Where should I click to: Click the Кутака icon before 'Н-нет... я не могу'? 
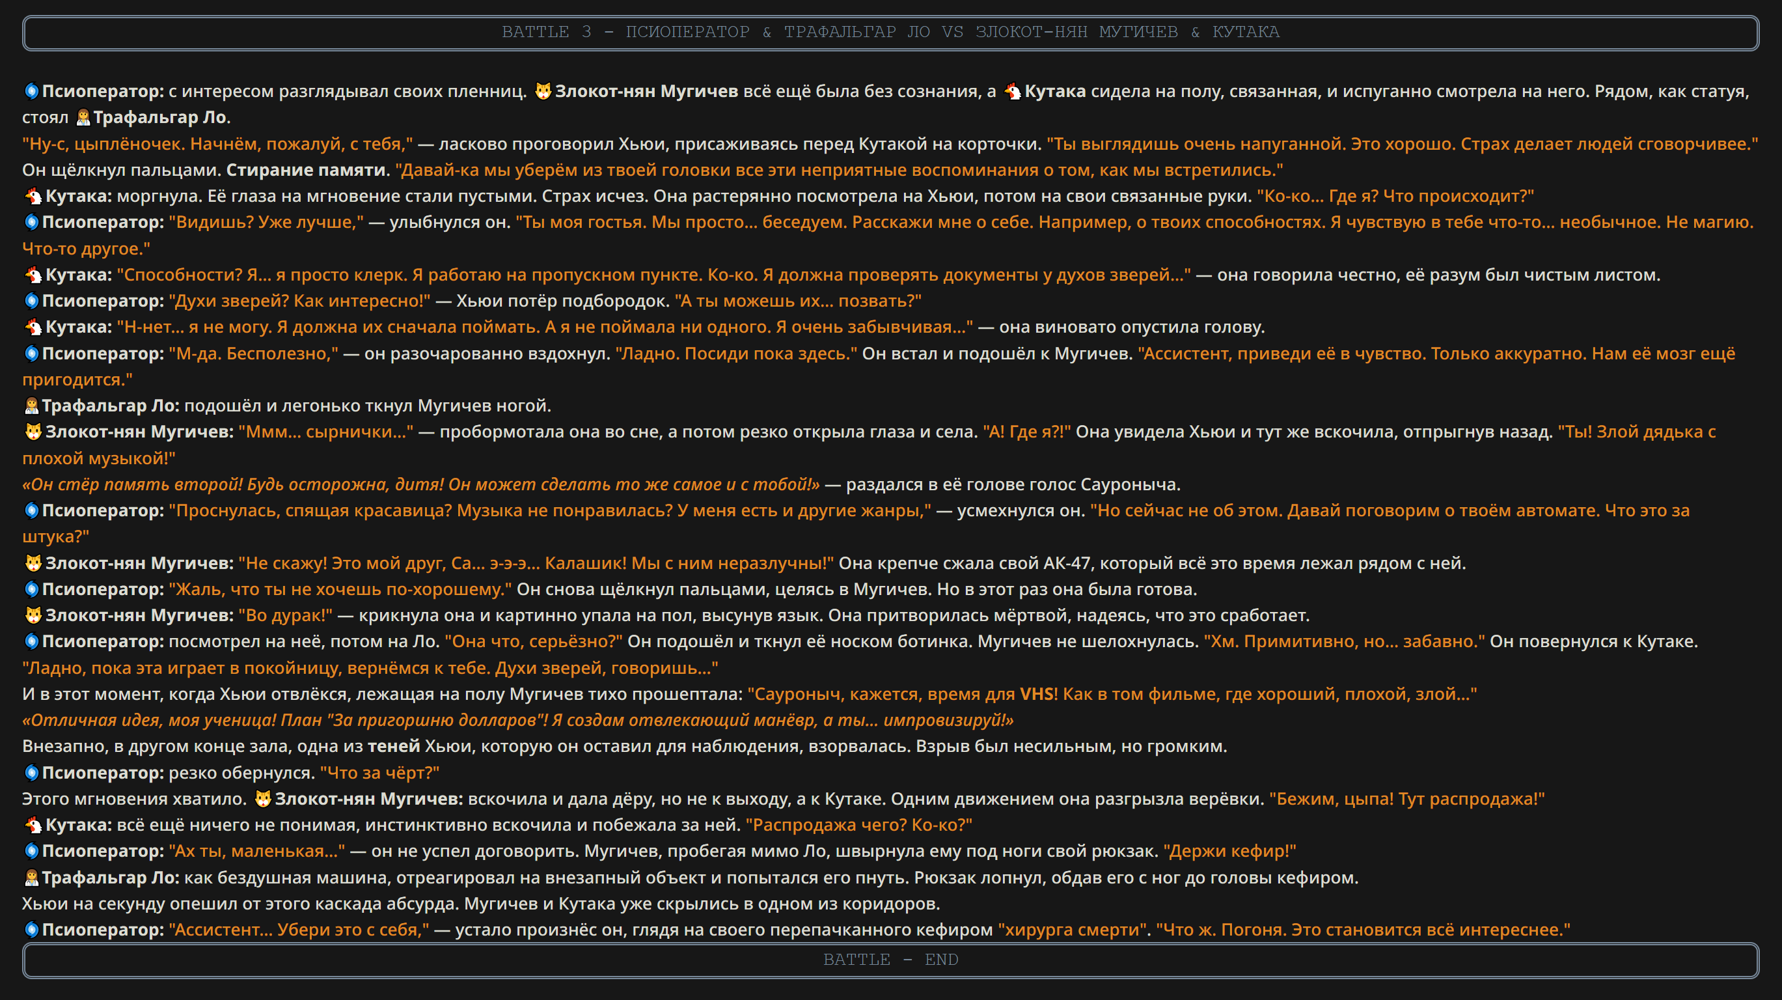(33, 327)
